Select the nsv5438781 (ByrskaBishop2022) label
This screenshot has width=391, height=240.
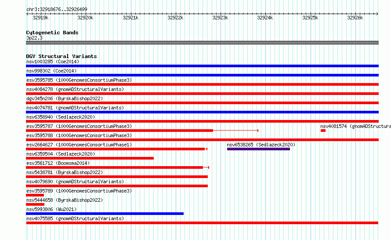(65, 172)
